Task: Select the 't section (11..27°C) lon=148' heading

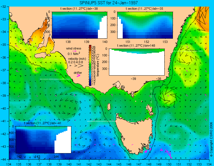Action: 136,46
